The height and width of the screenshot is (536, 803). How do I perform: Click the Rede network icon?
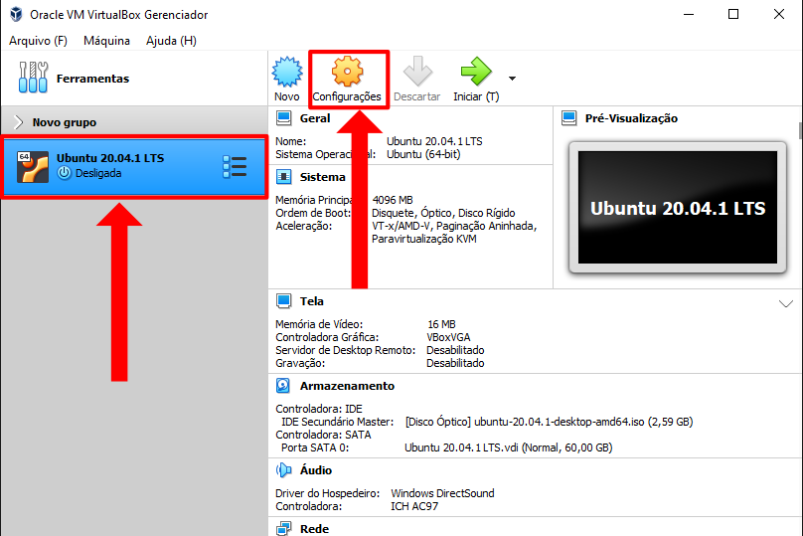click(283, 528)
